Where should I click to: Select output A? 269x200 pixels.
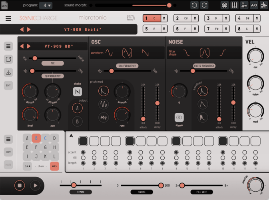[x=78, y=108]
